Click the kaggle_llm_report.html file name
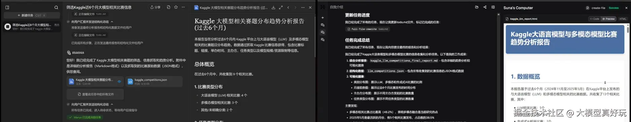The image size is (631, 122). 524,19
